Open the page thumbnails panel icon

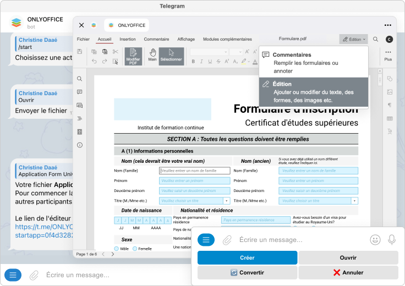80,132
